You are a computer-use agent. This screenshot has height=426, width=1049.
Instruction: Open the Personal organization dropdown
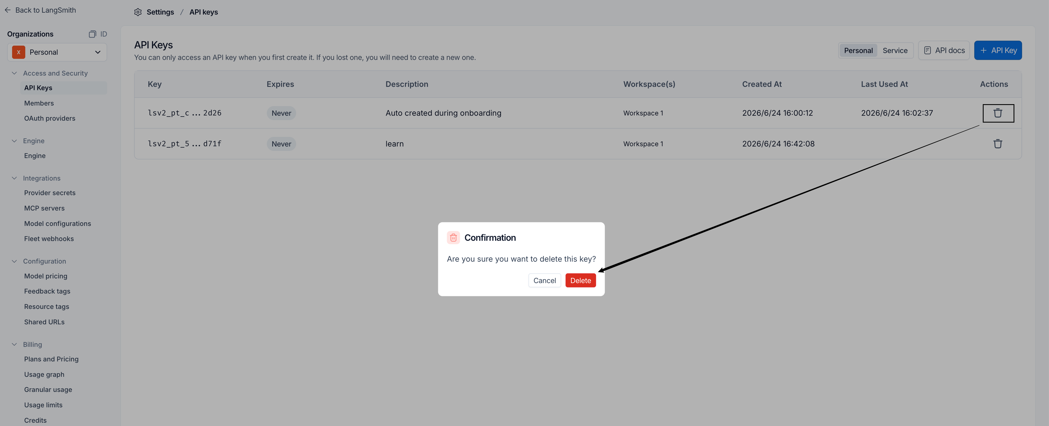pyautogui.click(x=57, y=52)
